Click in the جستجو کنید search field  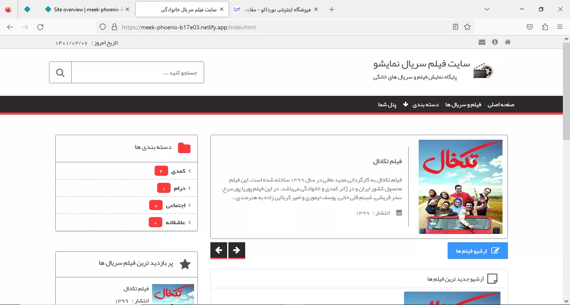(x=137, y=73)
